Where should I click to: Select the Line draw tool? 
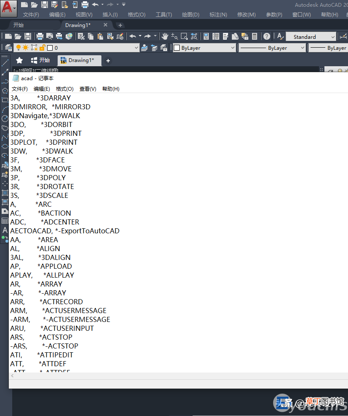(x=5, y=63)
